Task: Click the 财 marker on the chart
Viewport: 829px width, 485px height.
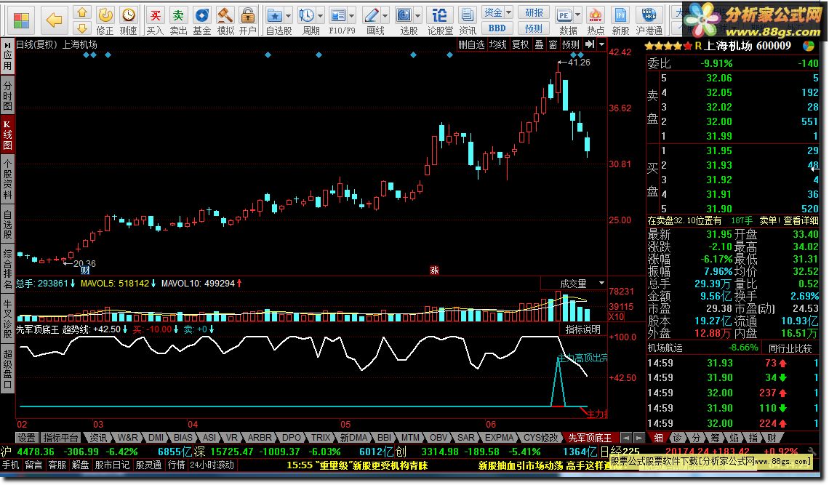Action: pyautogui.click(x=85, y=270)
